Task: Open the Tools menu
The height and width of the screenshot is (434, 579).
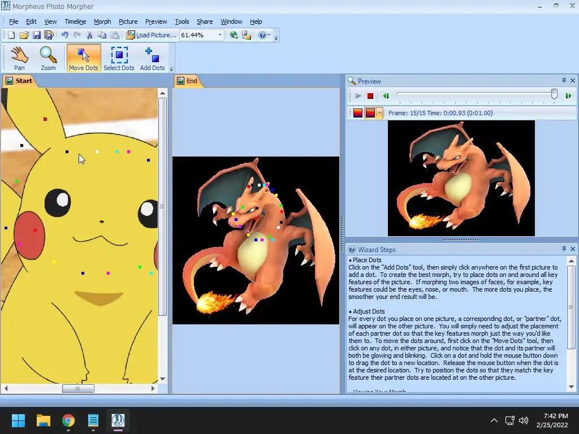Action: click(182, 21)
